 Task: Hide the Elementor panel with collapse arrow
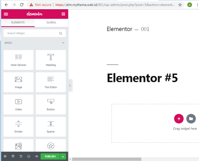[x=70, y=86]
